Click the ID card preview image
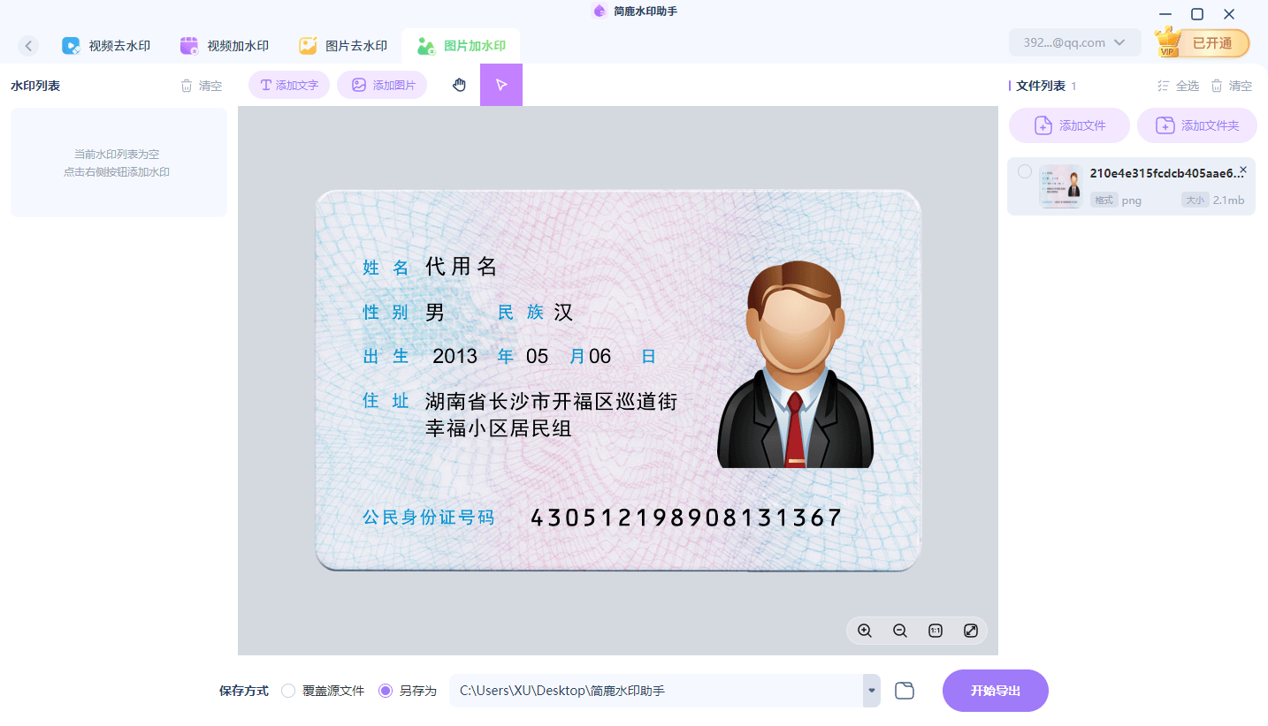The image size is (1268, 726). 618,381
